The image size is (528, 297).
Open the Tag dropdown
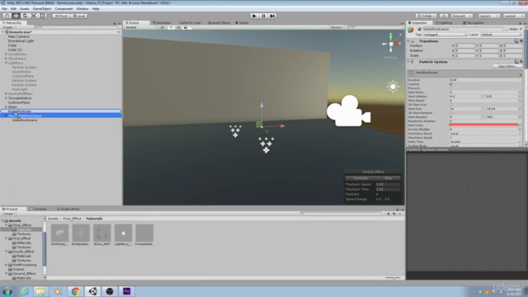(445, 35)
